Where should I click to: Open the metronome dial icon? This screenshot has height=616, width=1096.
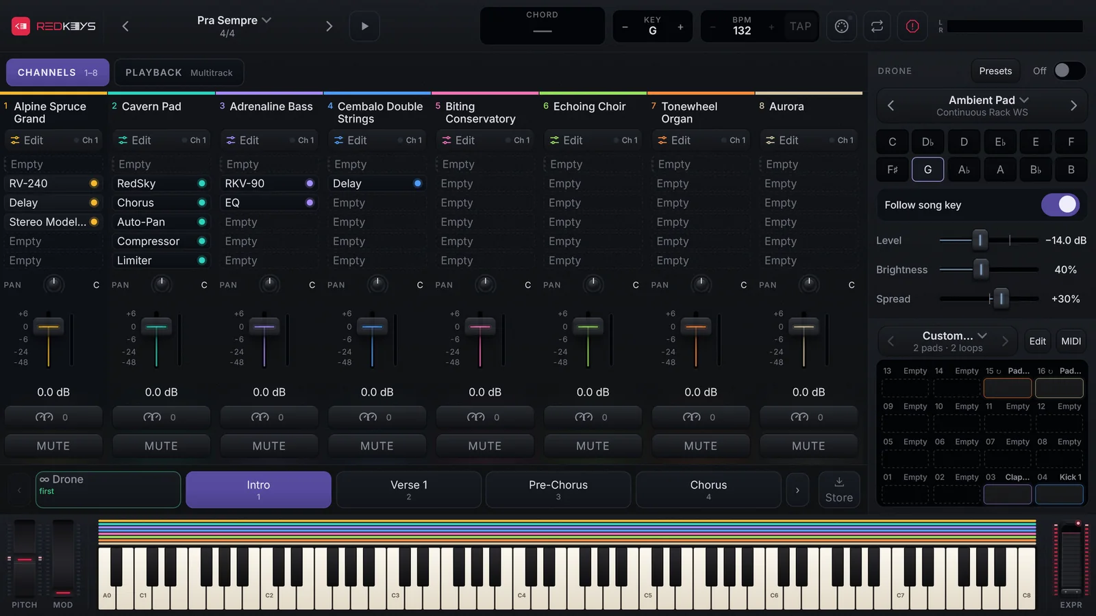[842, 26]
